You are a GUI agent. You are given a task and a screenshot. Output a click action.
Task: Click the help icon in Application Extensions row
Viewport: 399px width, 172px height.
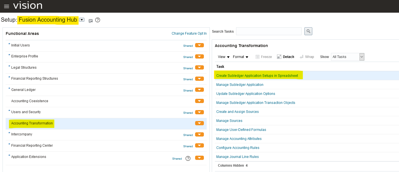tap(188, 158)
